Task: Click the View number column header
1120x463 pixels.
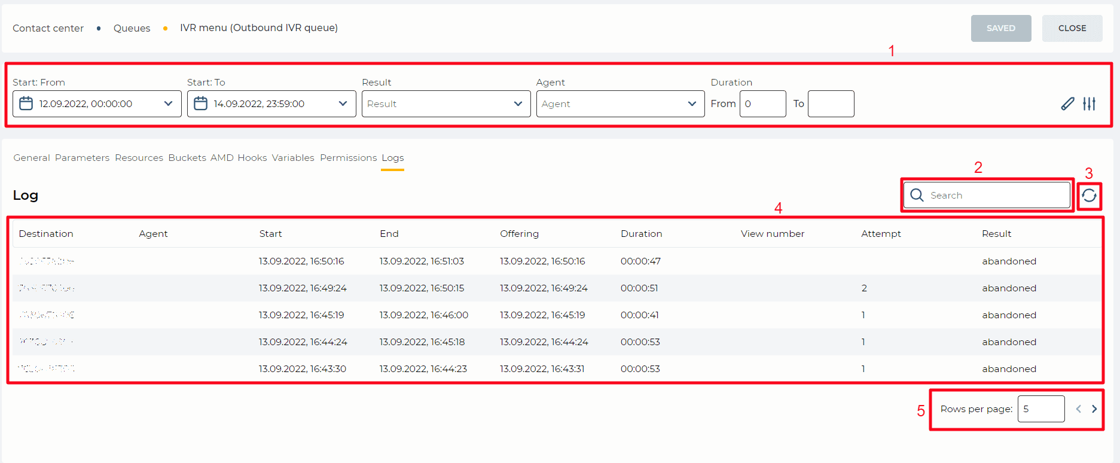Action: pyautogui.click(x=773, y=234)
